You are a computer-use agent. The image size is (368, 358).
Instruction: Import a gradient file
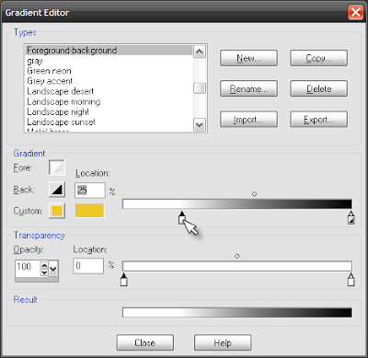(248, 119)
